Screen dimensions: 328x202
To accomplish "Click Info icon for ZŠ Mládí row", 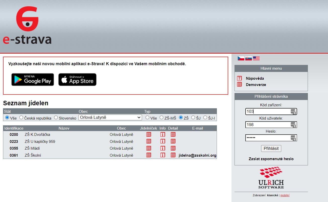I will [x=163, y=148].
